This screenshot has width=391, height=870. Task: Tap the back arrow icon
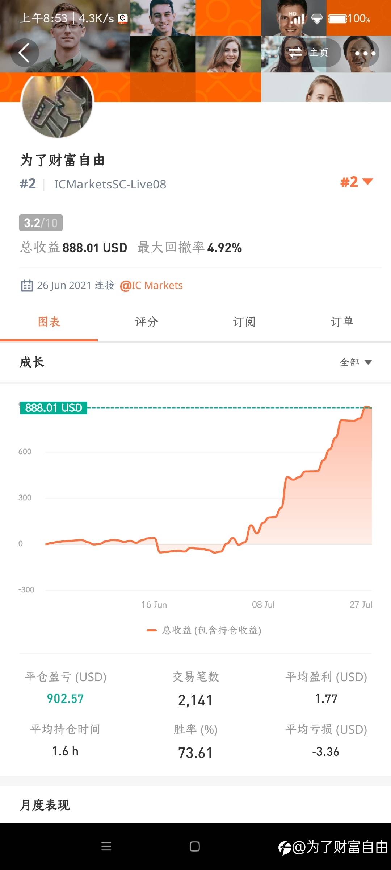coord(25,53)
